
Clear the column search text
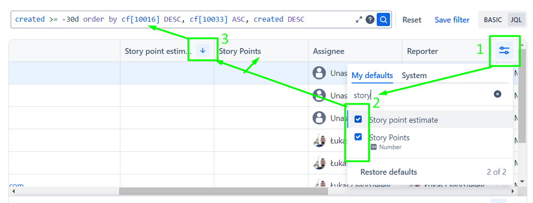[x=497, y=94]
